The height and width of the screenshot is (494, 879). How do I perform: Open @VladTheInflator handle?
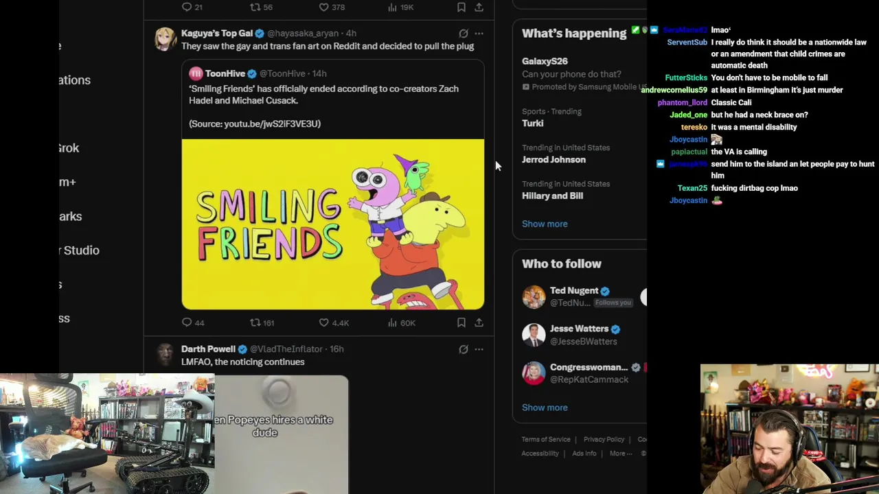pyautogui.click(x=286, y=349)
